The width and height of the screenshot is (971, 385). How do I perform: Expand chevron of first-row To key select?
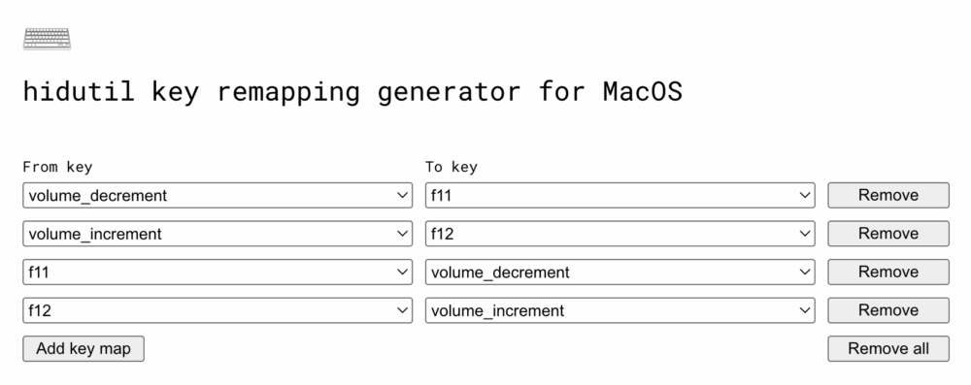tap(804, 196)
